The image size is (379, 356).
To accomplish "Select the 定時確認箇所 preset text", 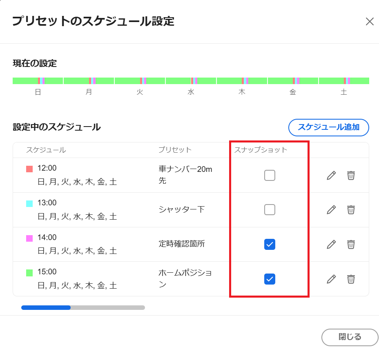I will click(181, 244).
